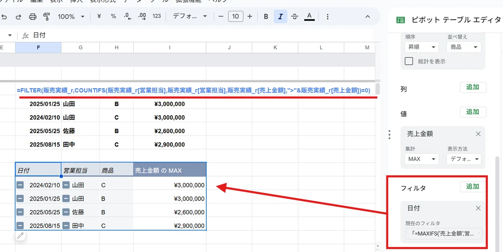Collapse the 佐藤 pivot group
This screenshot has width=503, height=252.
[66, 212]
